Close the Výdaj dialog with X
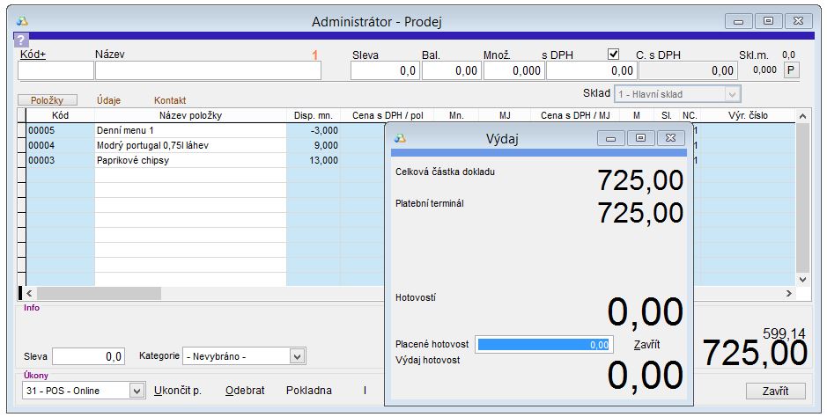 pyautogui.click(x=670, y=138)
